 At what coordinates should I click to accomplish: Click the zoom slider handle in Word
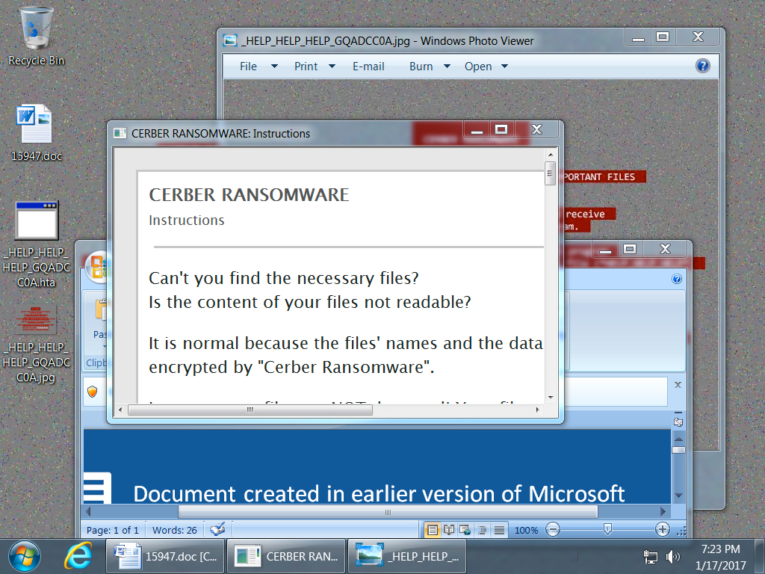click(x=607, y=530)
